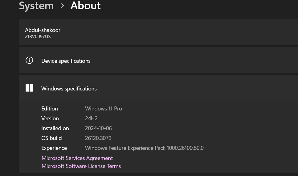Click the Device specifications info icon
The height and width of the screenshot is (176, 298).
coord(29,60)
